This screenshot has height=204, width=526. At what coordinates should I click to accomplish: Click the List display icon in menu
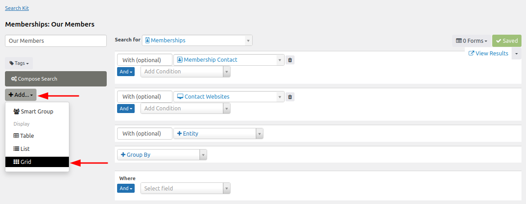click(16, 149)
